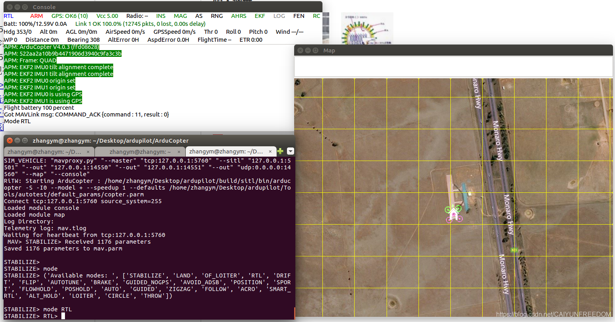Screen dimensions: 615x322
Task: Click the FEN status indicator
Action: (x=299, y=16)
